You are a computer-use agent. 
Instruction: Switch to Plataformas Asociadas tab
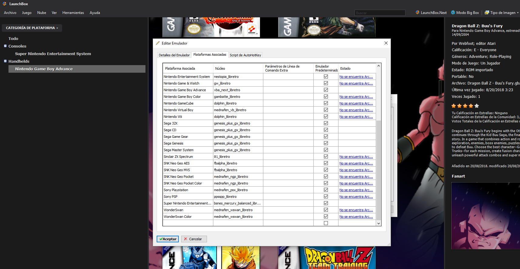210,55
